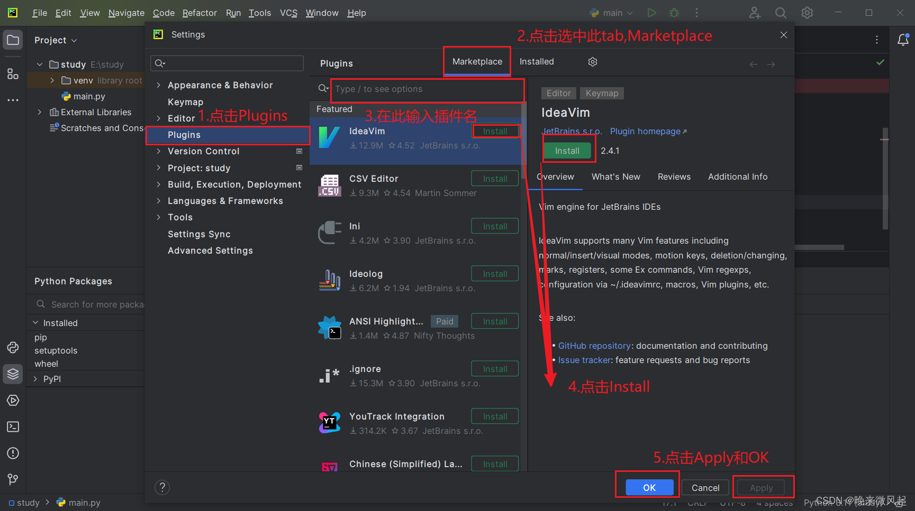The height and width of the screenshot is (511, 915).
Task: Click the editor tab options kebab
Action: (x=877, y=40)
